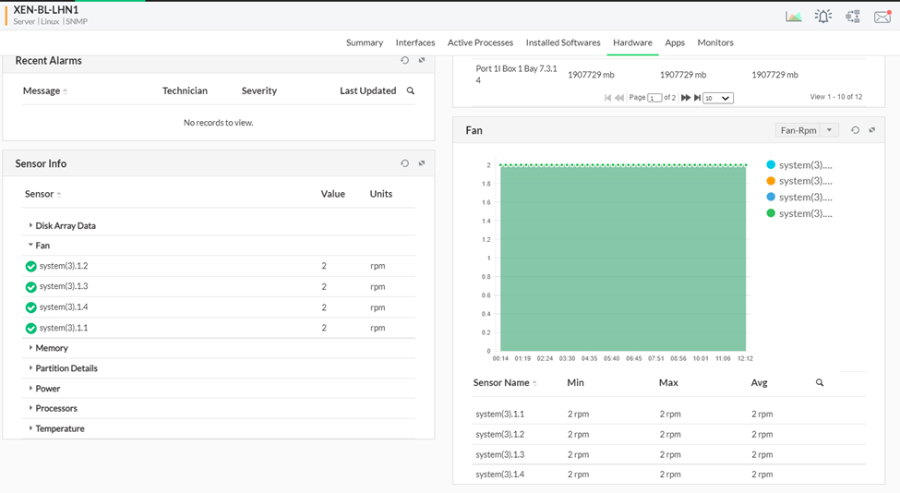Expand the Disk Array Data node

click(65, 225)
